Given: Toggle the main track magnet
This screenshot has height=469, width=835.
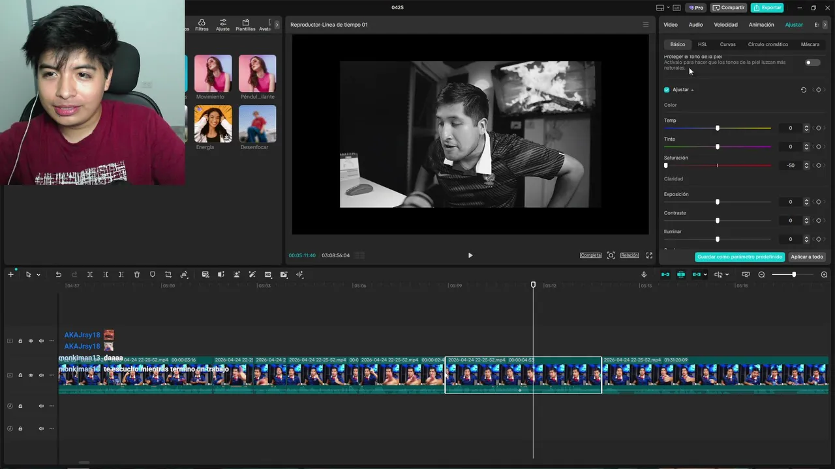Looking at the screenshot, I should pos(665,275).
